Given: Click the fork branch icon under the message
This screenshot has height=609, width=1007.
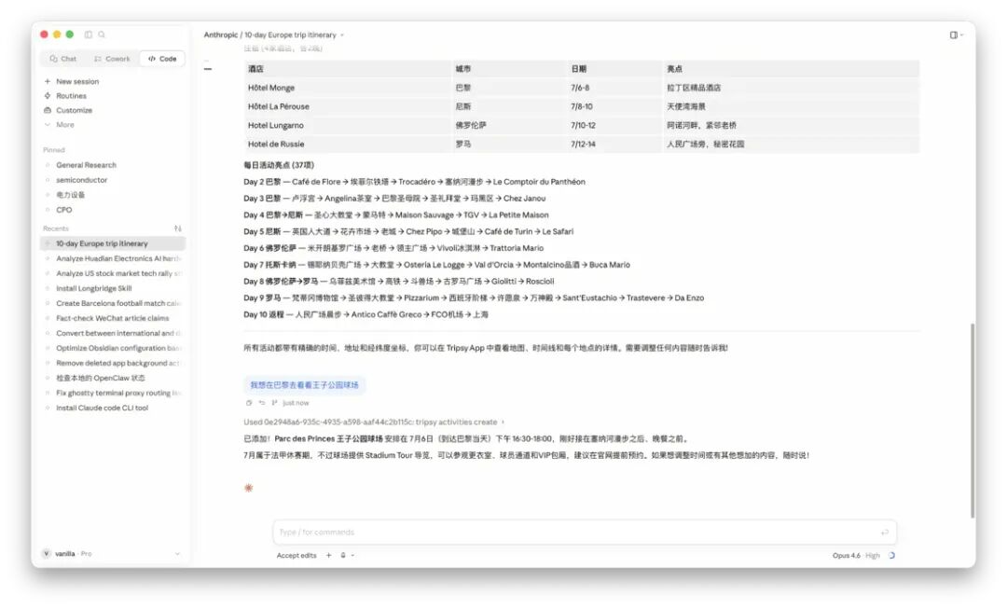Looking at the screenshot, I should (275, 403).
